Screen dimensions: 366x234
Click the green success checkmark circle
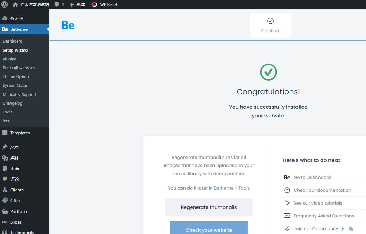269,72
